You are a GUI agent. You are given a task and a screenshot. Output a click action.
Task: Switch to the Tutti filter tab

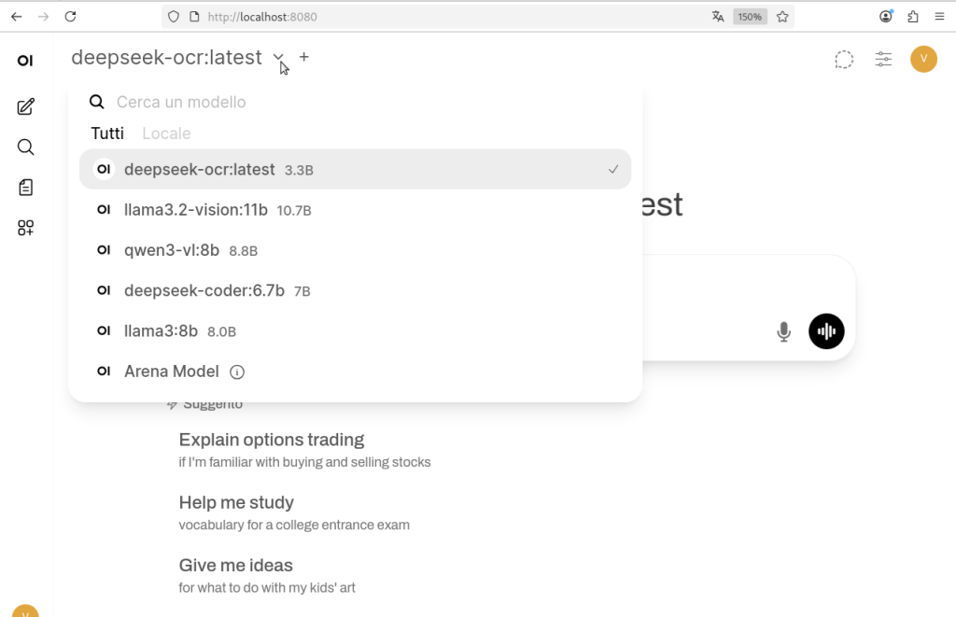coord(107,133)
